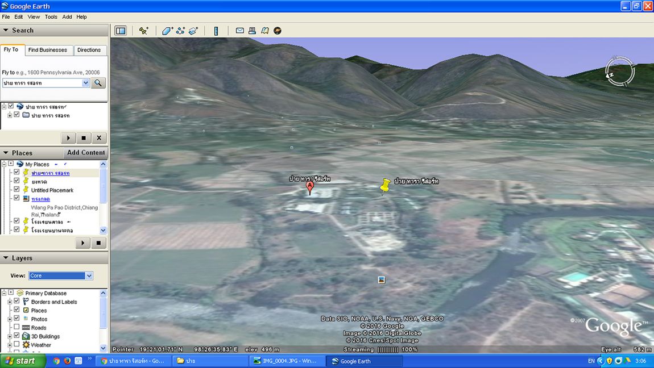Open the Show in Google Maps icon
The height and width of the screenshot is (368, 654).
tap(265, 31)
